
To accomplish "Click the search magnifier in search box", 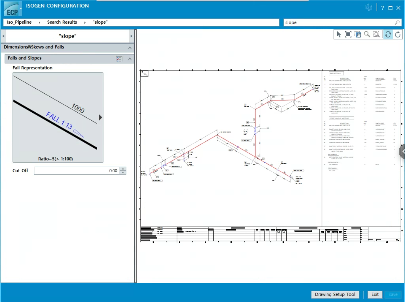I will [x=397, y=22].
